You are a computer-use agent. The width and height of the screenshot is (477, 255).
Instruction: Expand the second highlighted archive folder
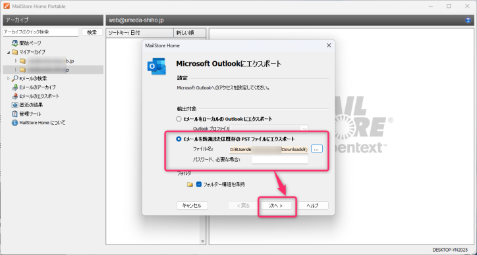16,70
